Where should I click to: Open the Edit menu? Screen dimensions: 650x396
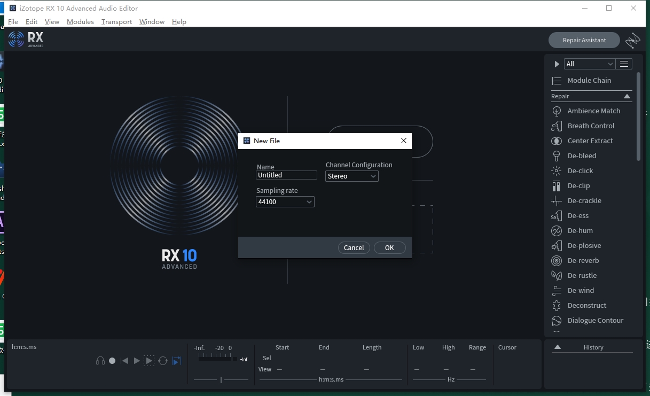(32, 22)
